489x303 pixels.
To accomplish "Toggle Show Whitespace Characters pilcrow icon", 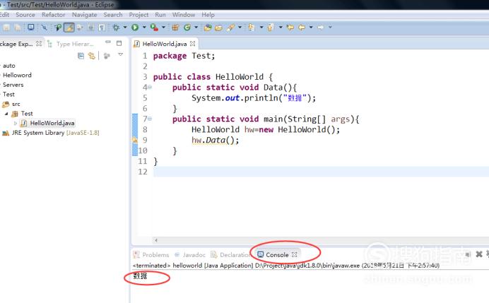I will (102, 28).
